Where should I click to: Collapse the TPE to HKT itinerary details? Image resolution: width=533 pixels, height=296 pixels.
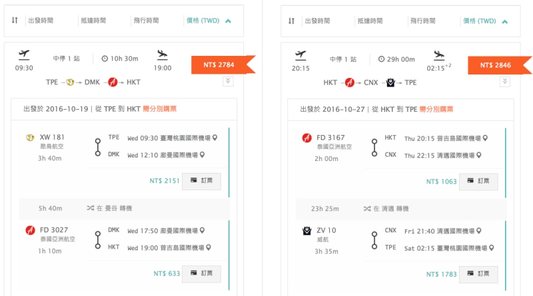tap(227, 81)
